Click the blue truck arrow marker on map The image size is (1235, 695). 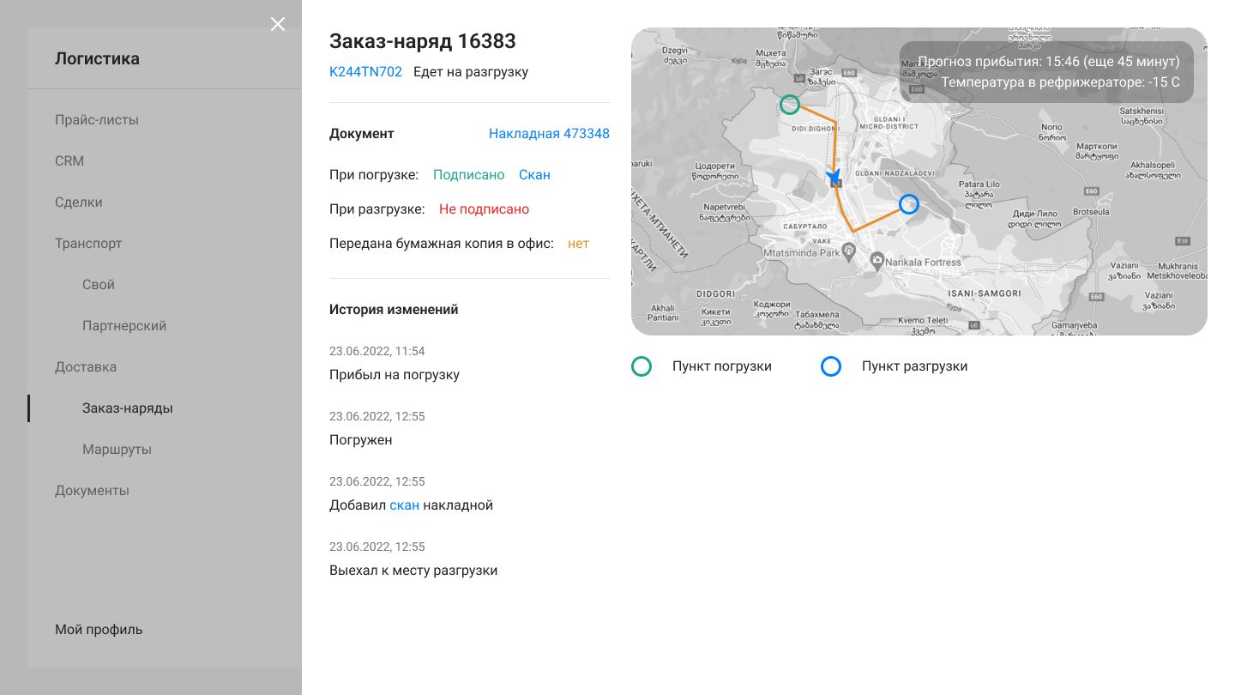tap(833, 176)
